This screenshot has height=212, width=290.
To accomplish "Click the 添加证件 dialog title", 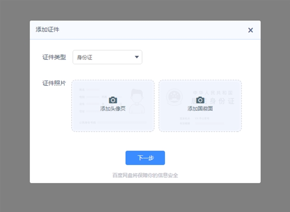I will click(47, 30).
